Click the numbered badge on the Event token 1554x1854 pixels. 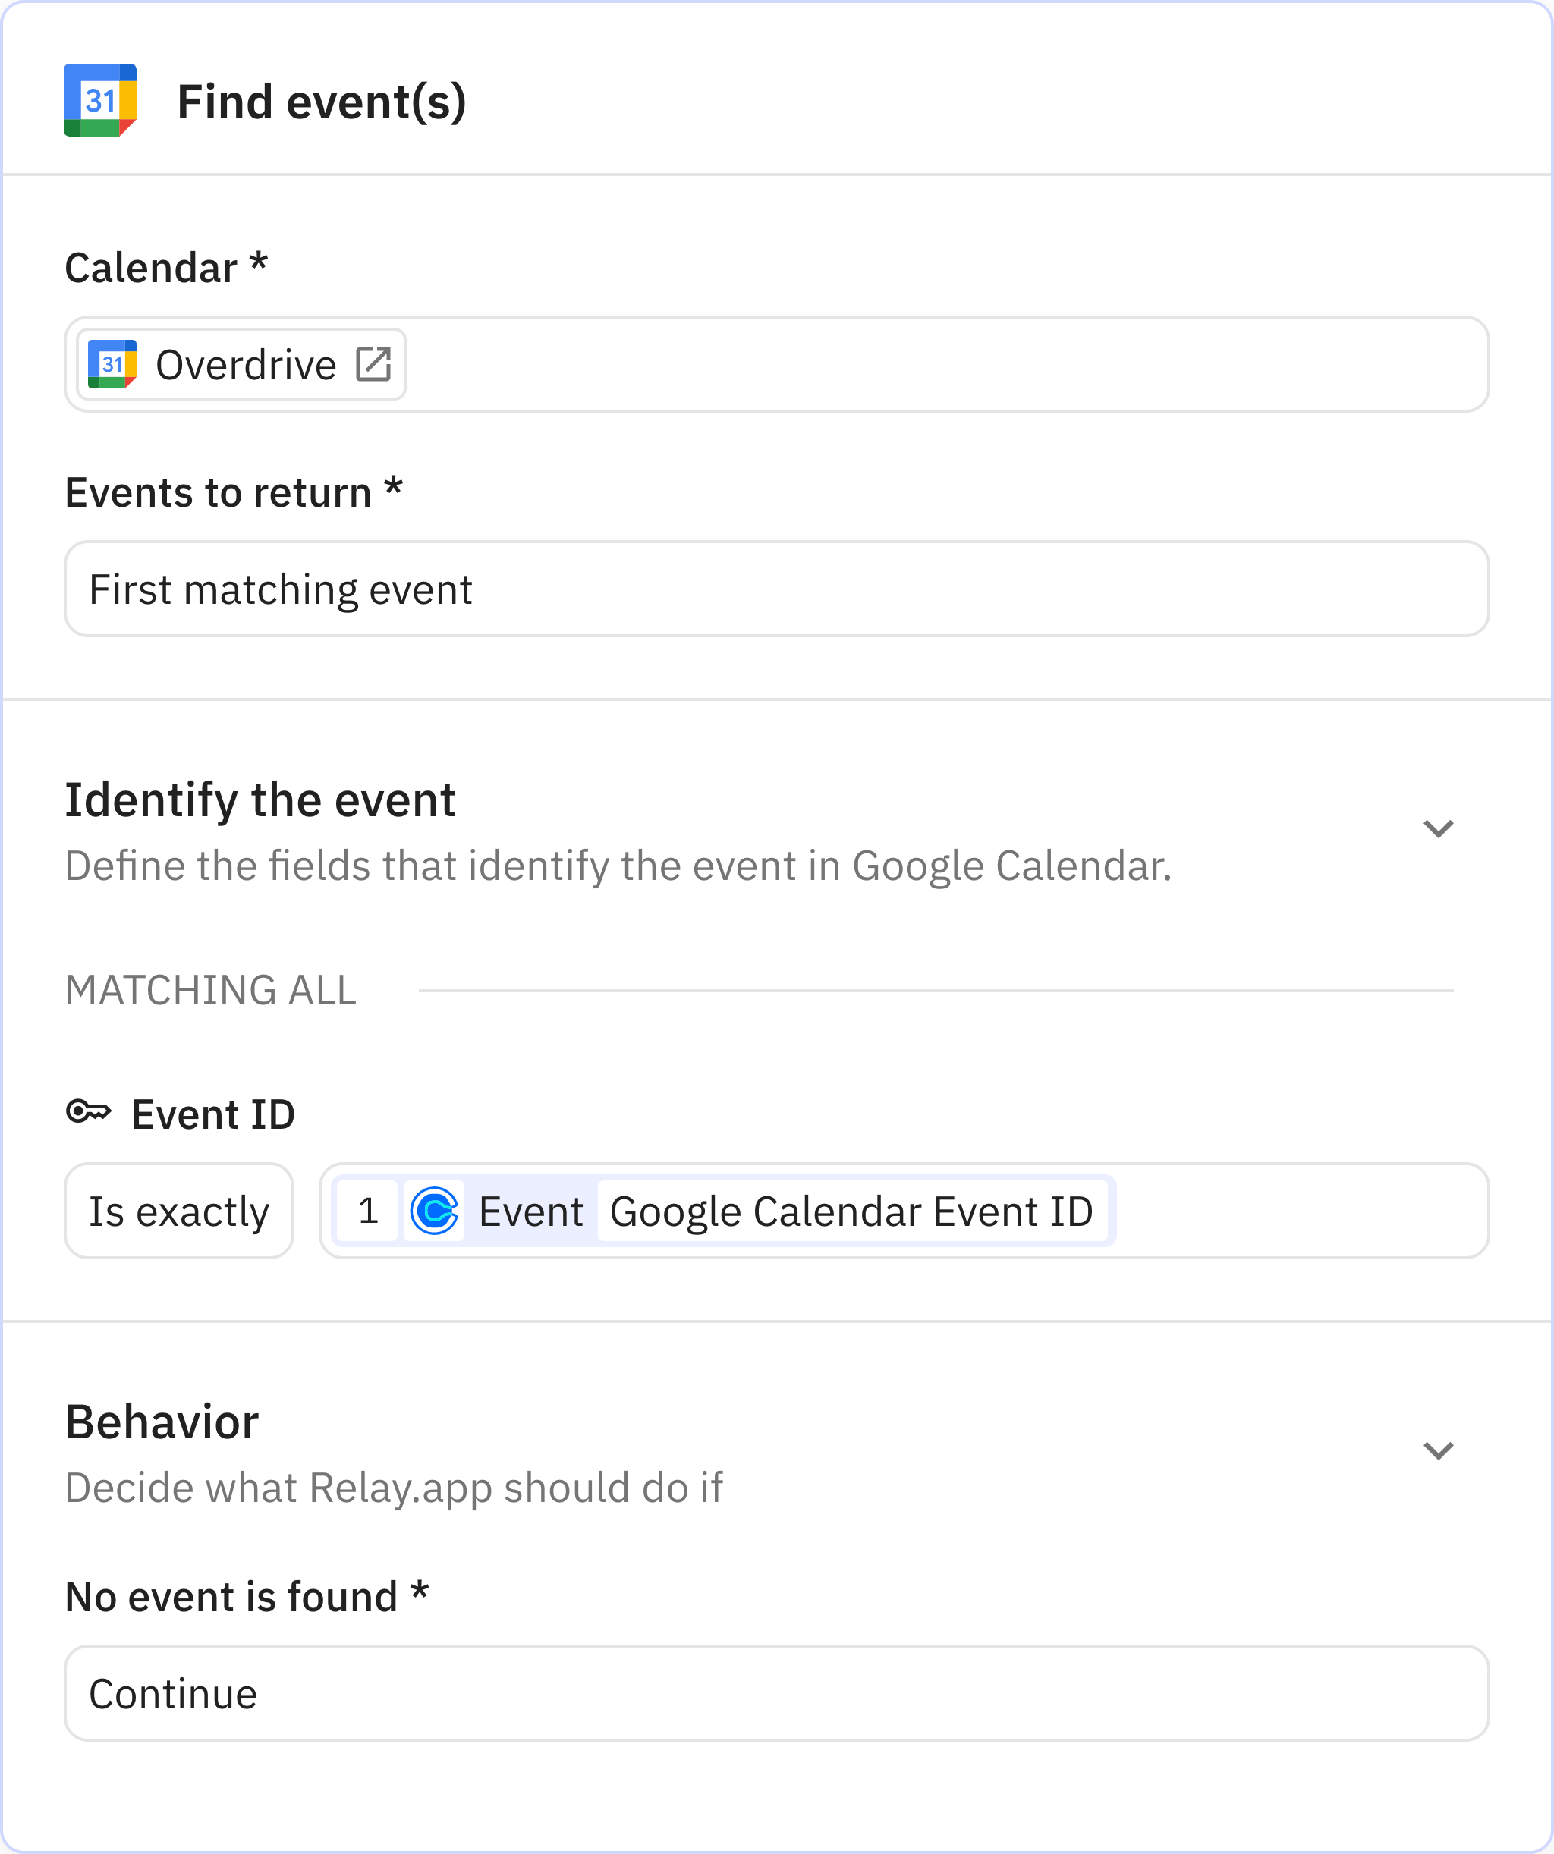point(370,1211)
